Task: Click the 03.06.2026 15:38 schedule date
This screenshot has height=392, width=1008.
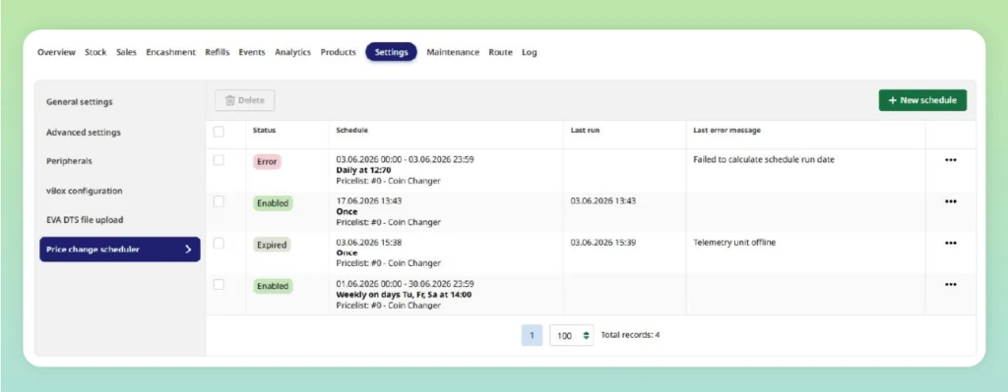Action: [x=368, y=243]
